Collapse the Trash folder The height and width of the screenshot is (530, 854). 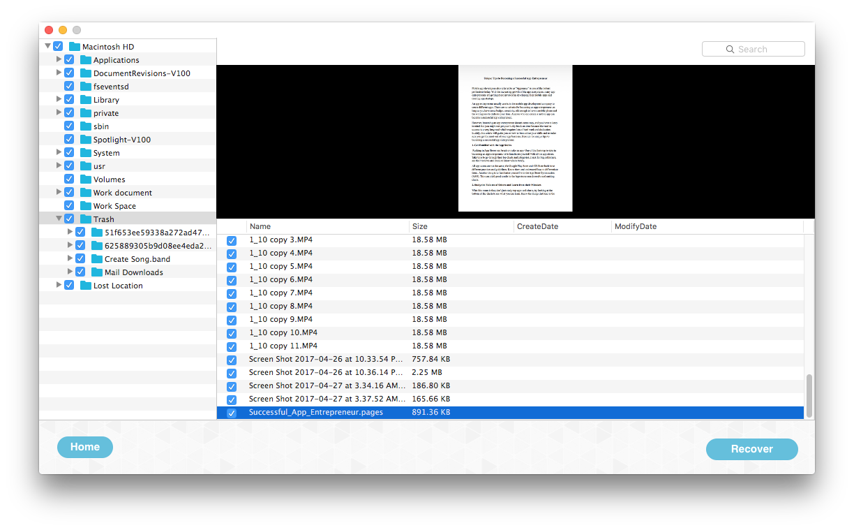[59, 219]
